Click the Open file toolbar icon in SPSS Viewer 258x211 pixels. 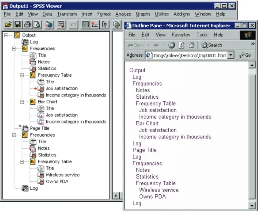8,25
